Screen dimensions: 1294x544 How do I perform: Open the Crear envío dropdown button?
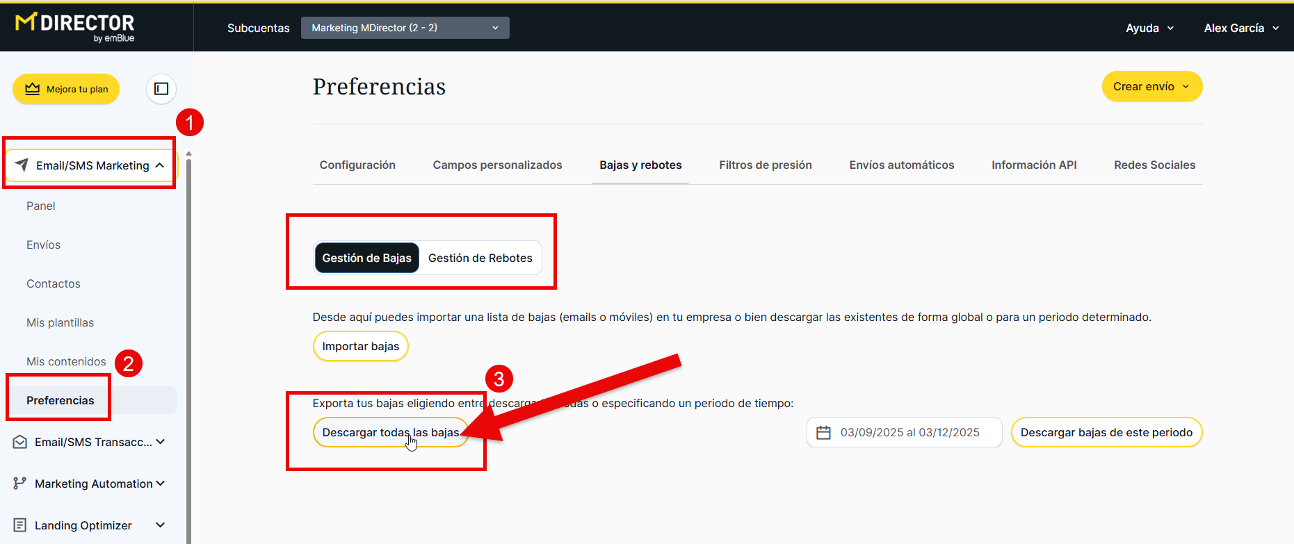coord(1151,86)
